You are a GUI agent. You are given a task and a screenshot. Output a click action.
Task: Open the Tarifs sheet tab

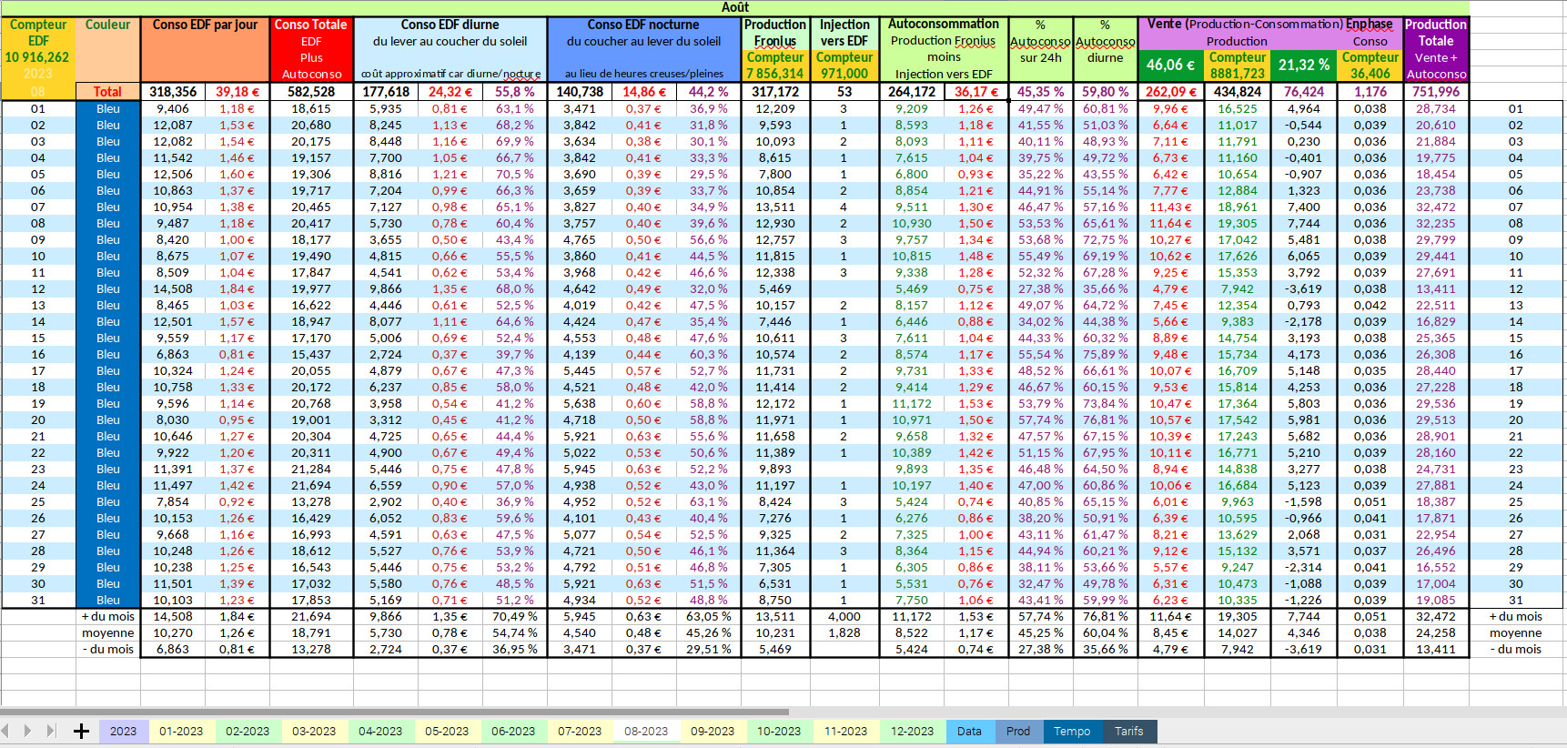(x=1129, y=731)
